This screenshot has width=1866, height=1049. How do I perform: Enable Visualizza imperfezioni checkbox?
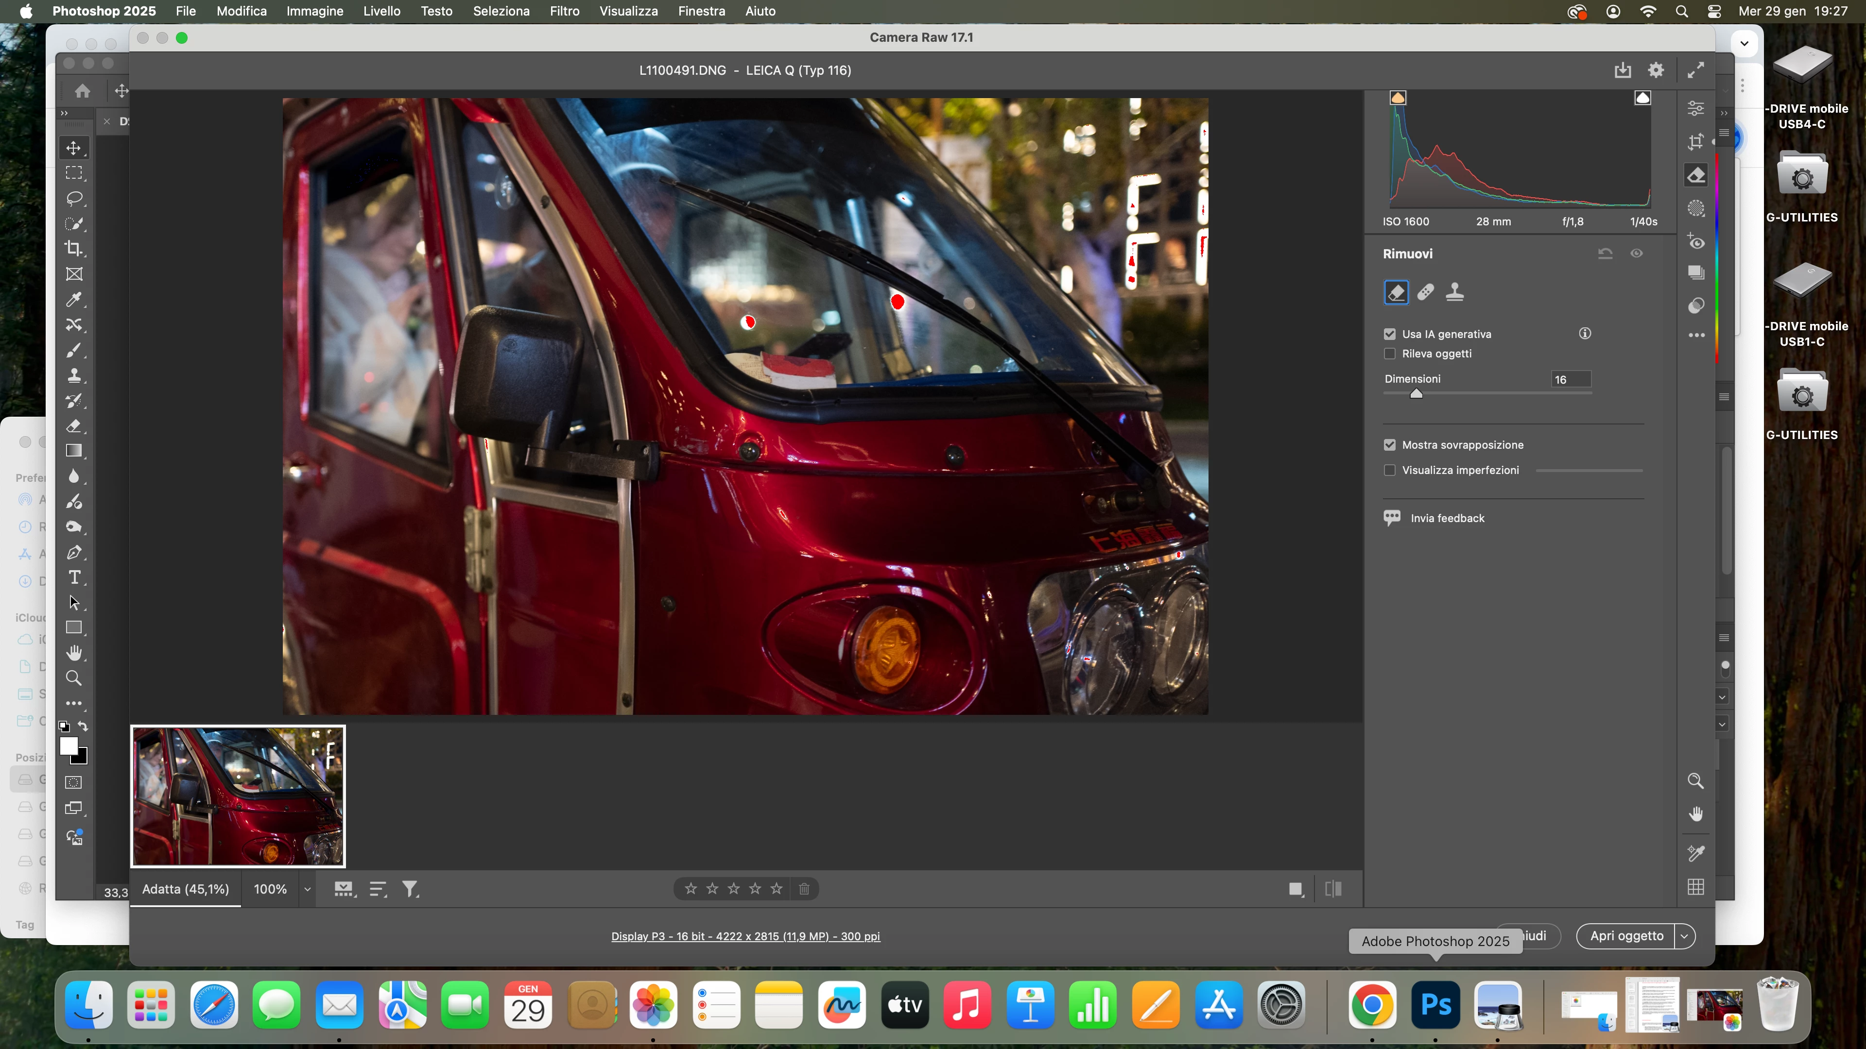tap(1389, 470)
